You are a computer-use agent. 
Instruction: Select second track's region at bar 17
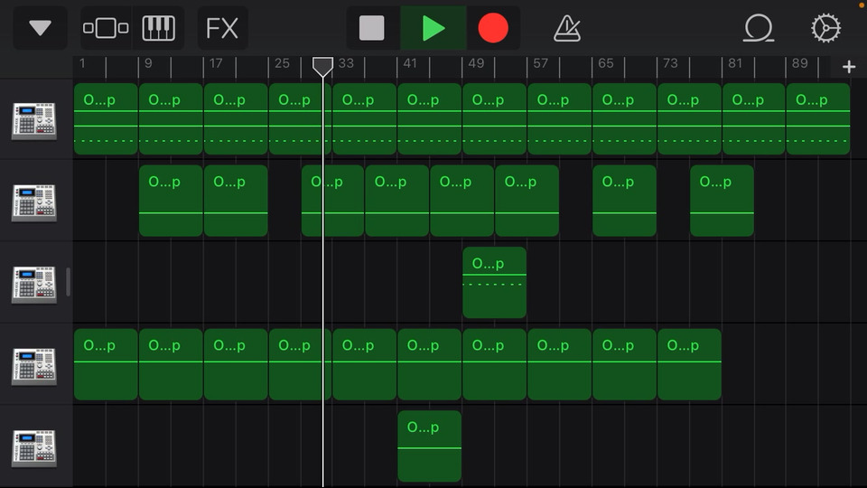(x=236, y=201)
